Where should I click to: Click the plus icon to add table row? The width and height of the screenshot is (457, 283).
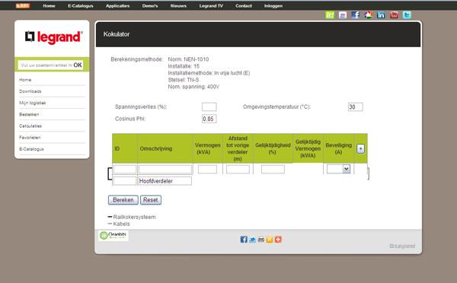click(360, 149)
